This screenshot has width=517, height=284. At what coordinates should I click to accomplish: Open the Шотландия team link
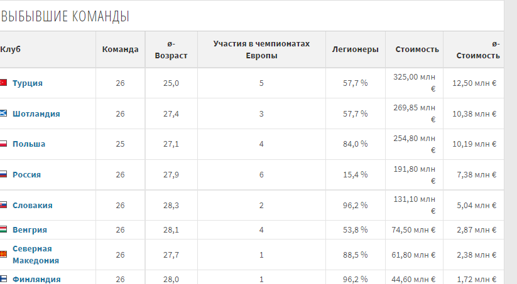pyautogui.click(x=36, y=113)
